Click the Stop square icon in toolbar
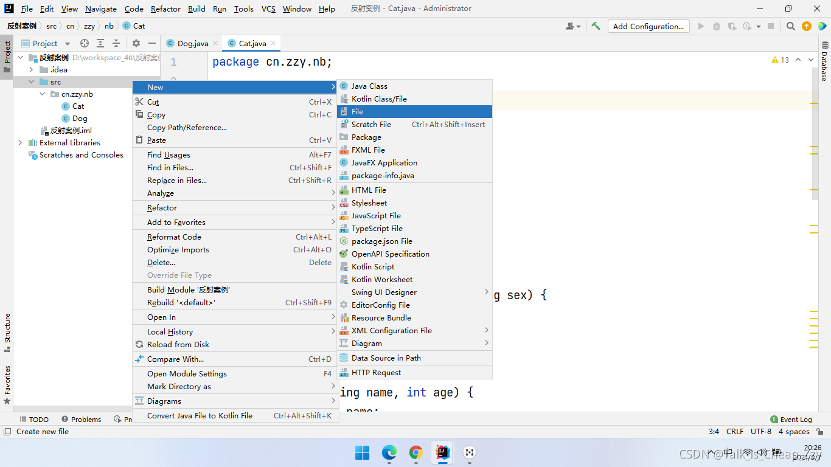 (771, 26)
